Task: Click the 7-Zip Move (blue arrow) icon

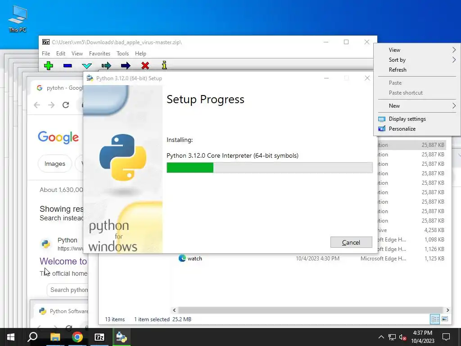Action: coord(126,66)
